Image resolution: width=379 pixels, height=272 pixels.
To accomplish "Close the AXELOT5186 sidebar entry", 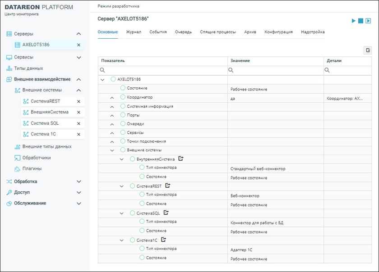I will (x=79, y=45).
